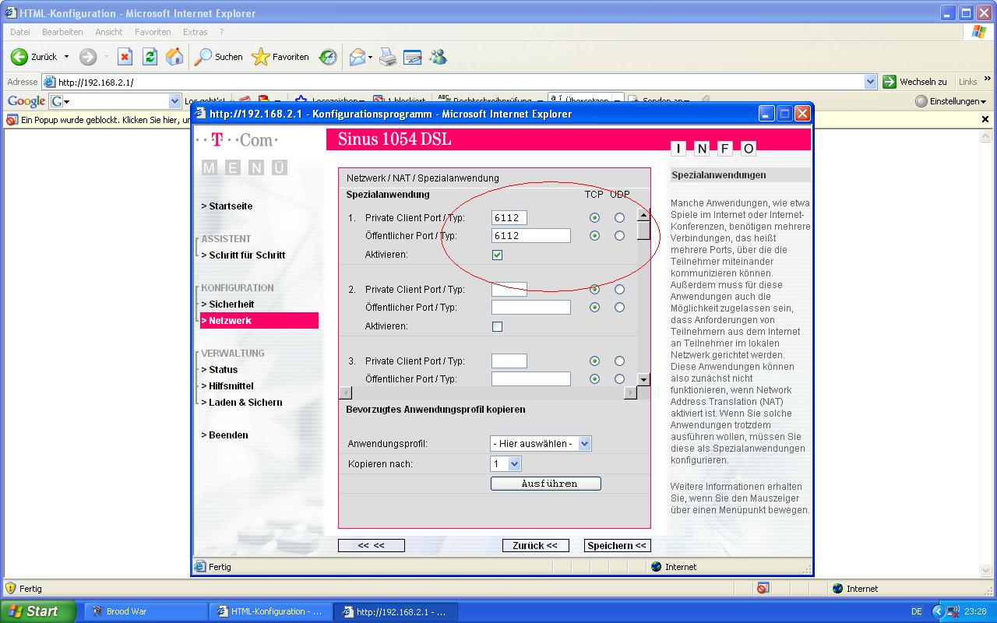
Task: Click the Mail envelope toolbar icon
Action: pyautogui.click(x=358, y=57)
